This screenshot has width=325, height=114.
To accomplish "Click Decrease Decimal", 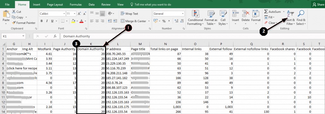I will 182,21.
